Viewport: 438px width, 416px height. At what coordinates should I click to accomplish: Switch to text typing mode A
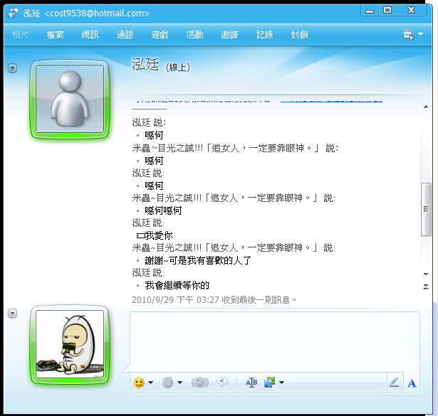point(412,383)
